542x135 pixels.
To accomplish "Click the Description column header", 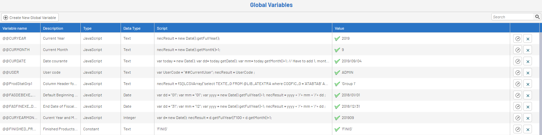I will click(53, 28).
